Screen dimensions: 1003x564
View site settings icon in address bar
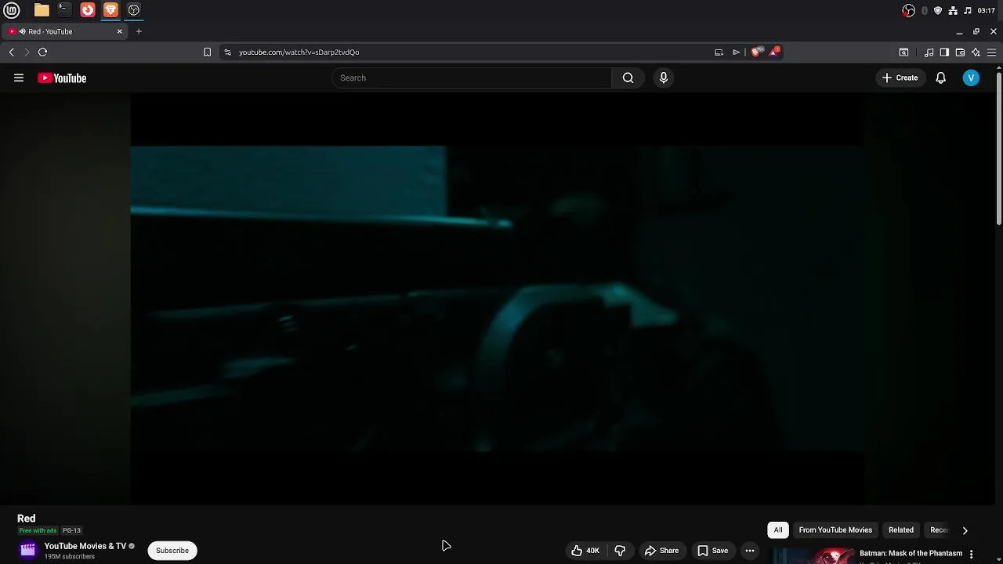pos(227,52)
